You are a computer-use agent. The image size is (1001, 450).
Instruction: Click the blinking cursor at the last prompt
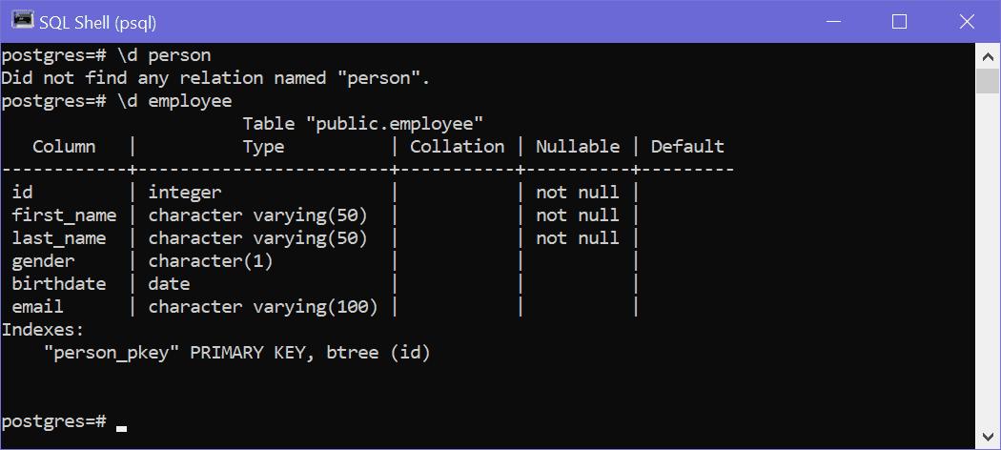[x=121, y=428]
